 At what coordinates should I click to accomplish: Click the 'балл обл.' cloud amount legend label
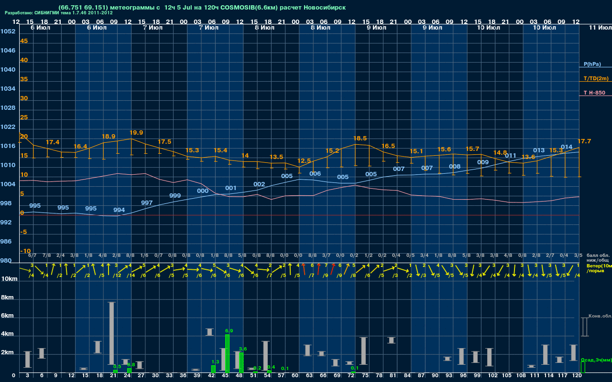(597, 255)
